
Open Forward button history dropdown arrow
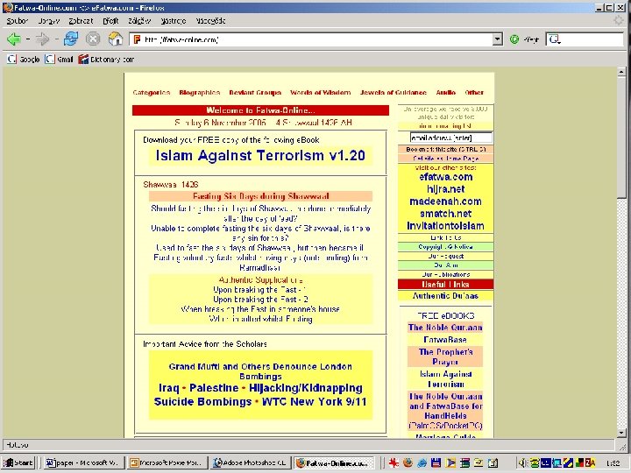56,39
